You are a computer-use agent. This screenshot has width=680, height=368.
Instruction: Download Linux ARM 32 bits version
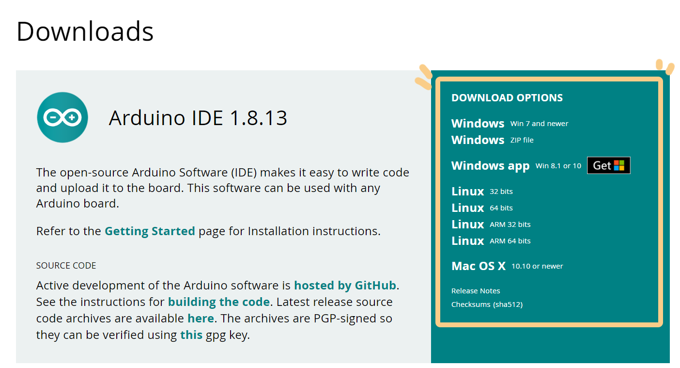(x=491, y=224)
